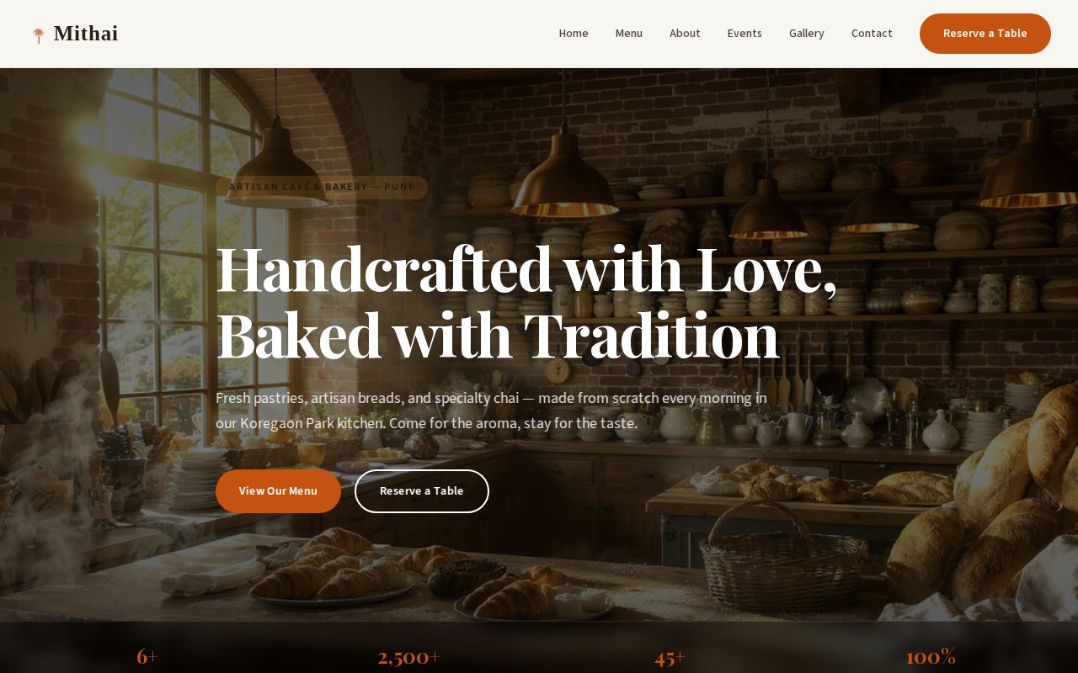
Task: Click the 2,500+ statistic
Action: (408, 657)
